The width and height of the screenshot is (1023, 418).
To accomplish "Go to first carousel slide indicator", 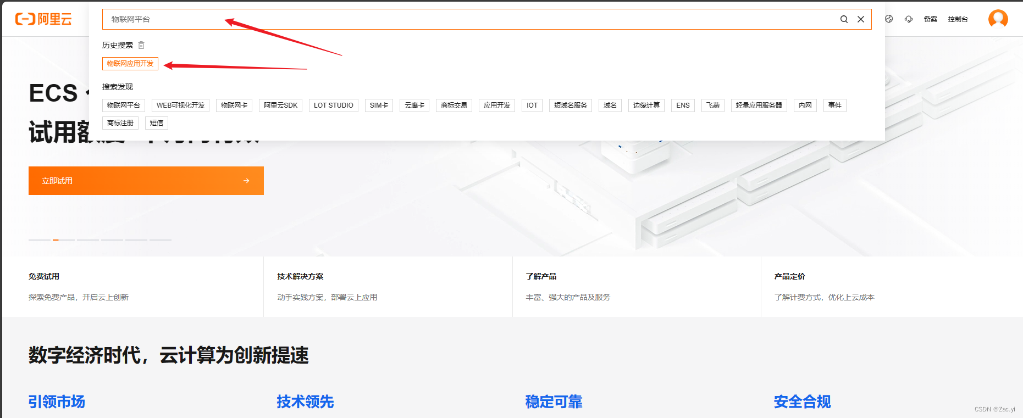I will tap(40, 240).
